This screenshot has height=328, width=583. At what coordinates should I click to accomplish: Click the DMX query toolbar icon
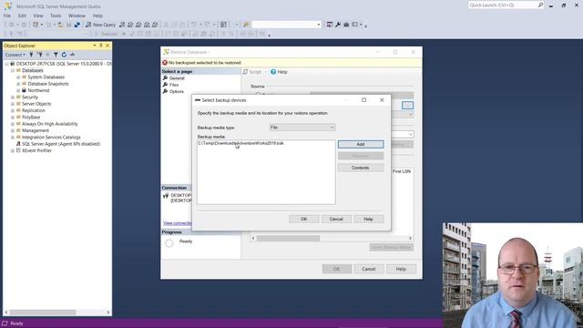click(x=138, y=25)
